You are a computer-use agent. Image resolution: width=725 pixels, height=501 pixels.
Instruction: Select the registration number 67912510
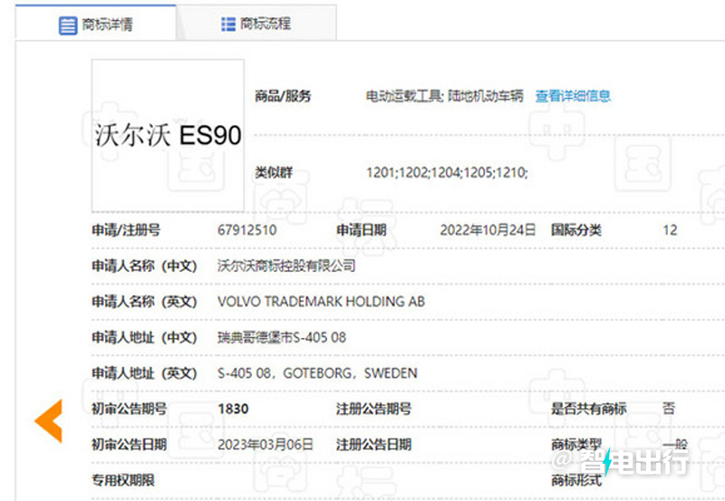(246, 230)
